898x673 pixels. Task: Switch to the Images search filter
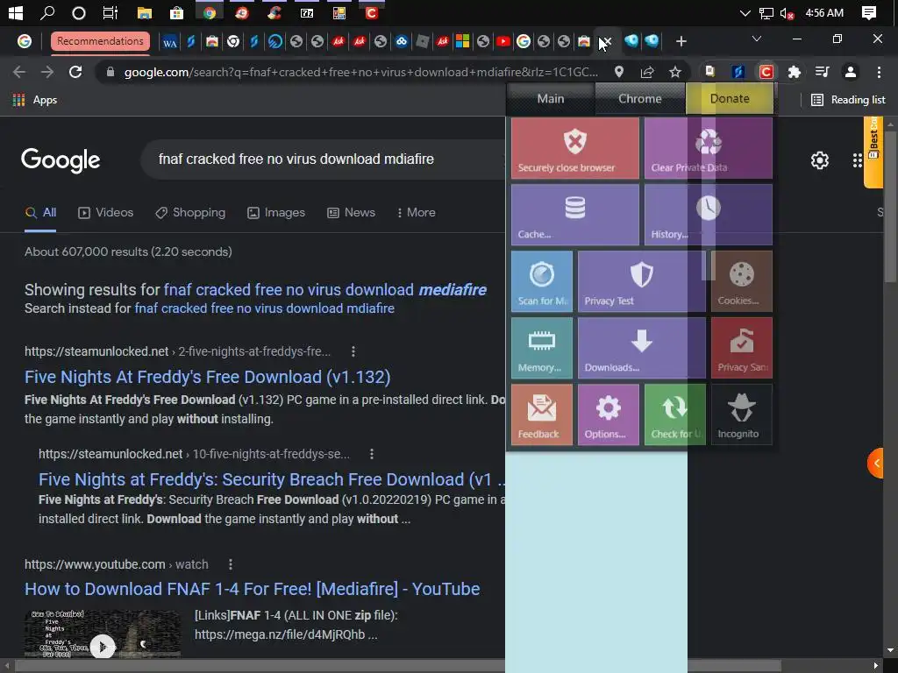pos(276,212)
